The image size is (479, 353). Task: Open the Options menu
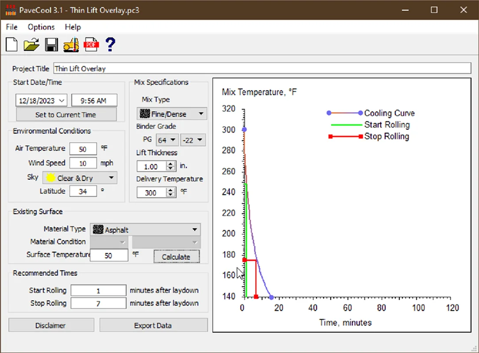coord(41,27)
